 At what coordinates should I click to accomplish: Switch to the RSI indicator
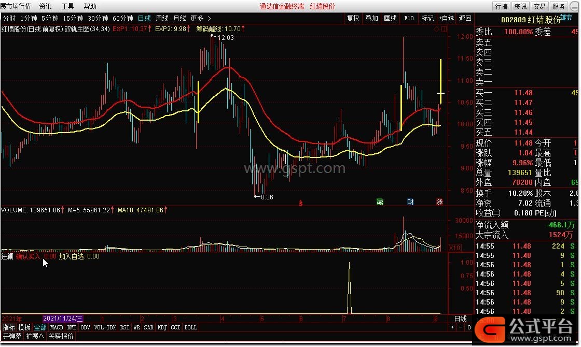pyautogui.click(x=125, y=327)
